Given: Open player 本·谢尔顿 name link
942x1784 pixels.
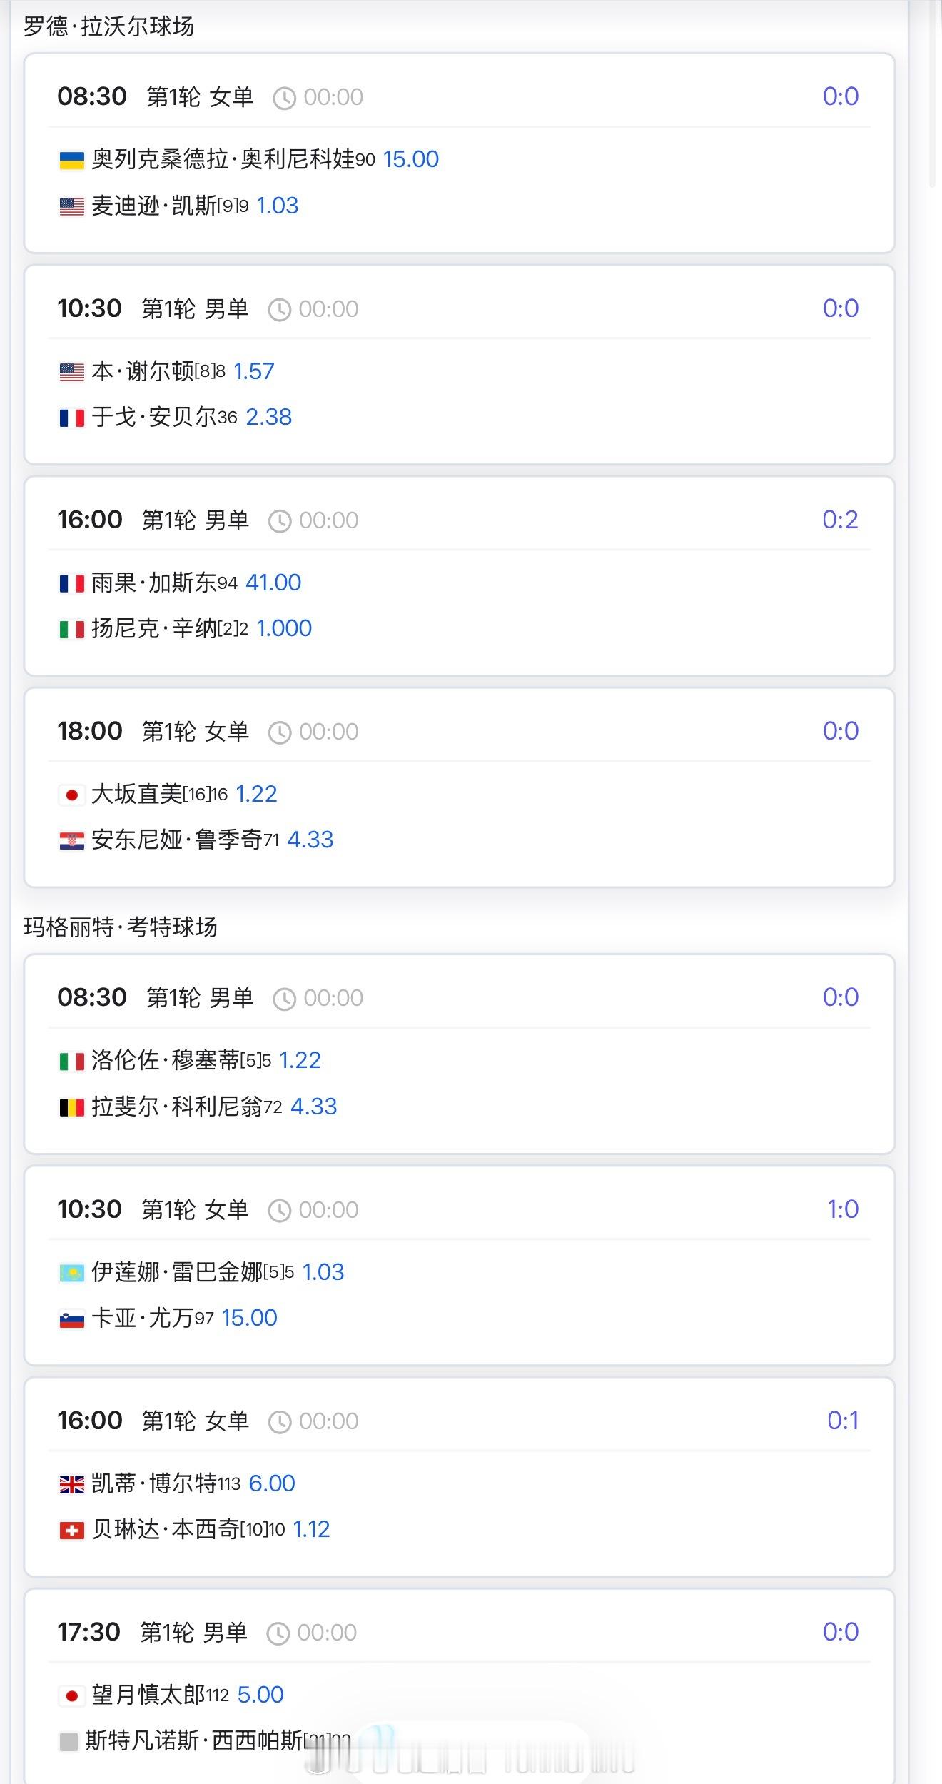Looking at the screenshot, I should coord(143,371).
